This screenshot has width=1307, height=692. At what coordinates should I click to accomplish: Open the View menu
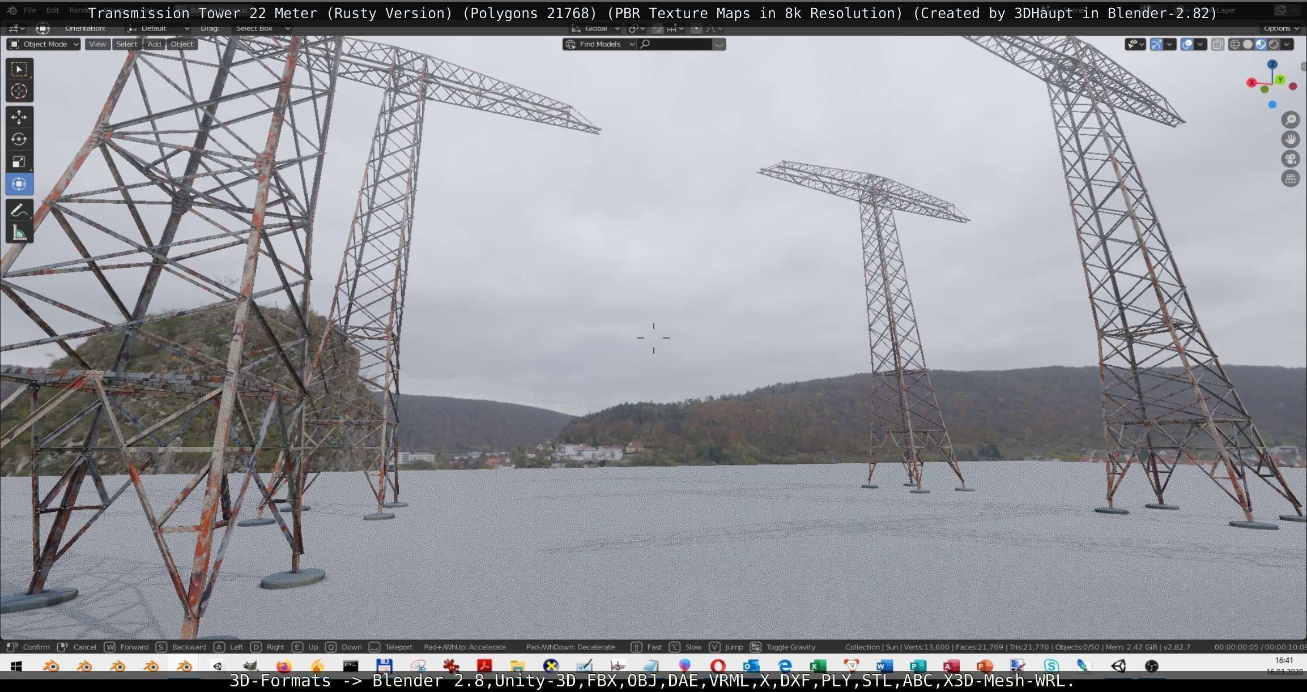click(97, 44)
